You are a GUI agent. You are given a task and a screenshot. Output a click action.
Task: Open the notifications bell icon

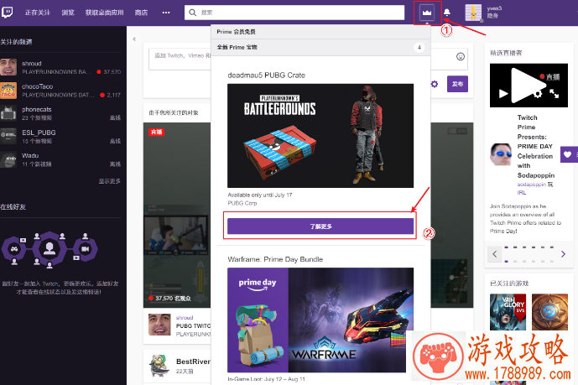point(447,13)
